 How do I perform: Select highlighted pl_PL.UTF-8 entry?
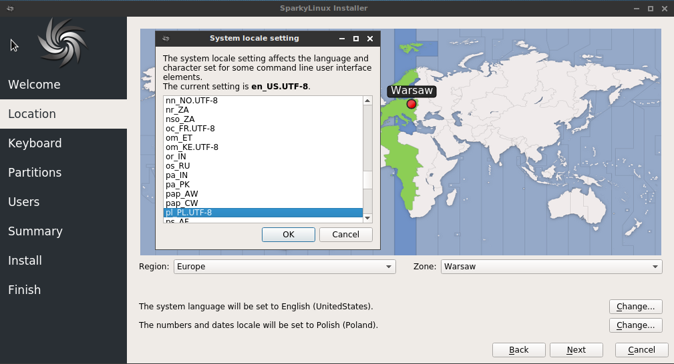pyautogui.click(x=263, y=213)
